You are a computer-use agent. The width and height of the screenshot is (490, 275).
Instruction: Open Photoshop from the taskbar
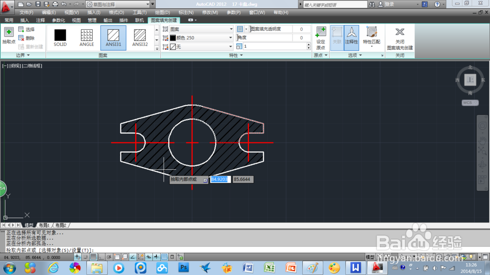[x=183, y=268]
